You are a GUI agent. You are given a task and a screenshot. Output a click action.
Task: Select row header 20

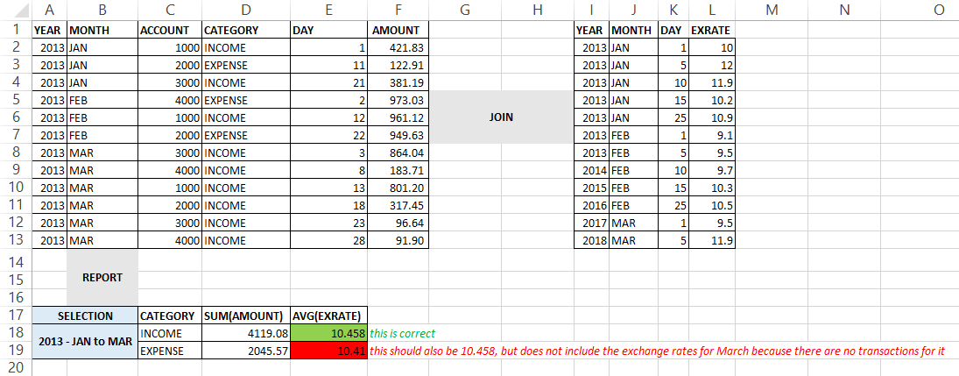click(15, 367)
